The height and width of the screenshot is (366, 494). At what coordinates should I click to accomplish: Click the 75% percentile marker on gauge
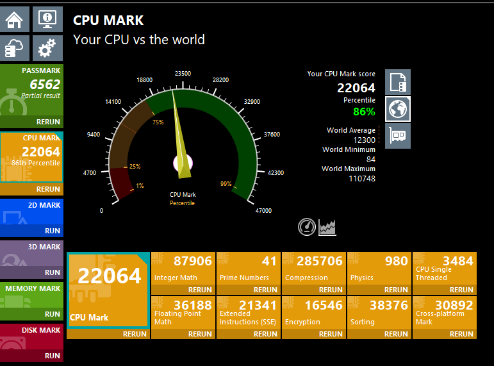[x=158, y=122]
